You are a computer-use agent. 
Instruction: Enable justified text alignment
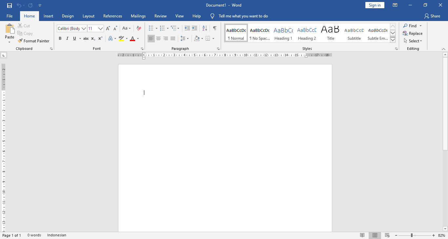173,38
